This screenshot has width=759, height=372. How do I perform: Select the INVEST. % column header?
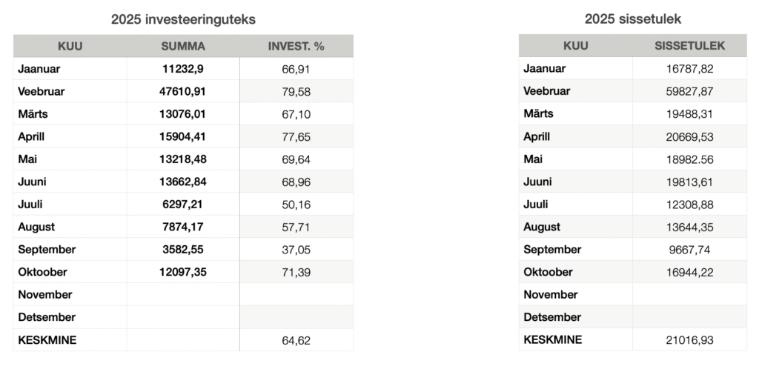(296, 46)
